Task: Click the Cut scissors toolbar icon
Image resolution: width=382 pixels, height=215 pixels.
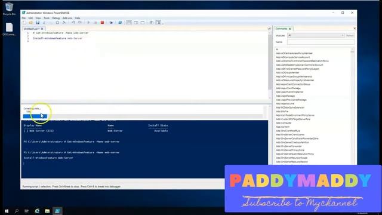Action: click(44, 23)
